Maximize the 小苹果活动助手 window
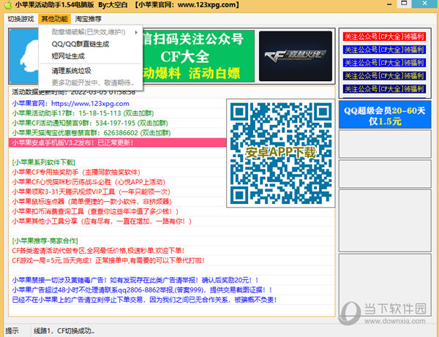Viewport: 439px width, 337px height. point(404,4)
